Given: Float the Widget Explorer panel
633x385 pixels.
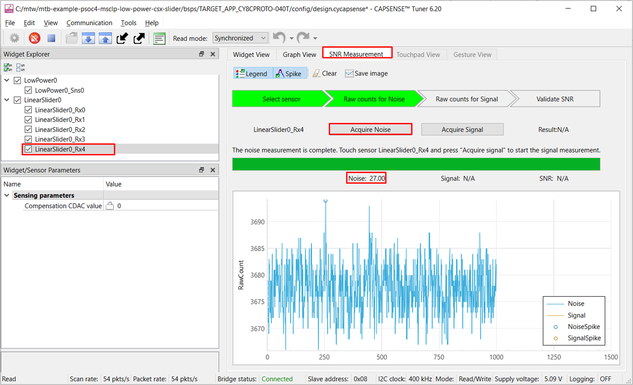Looking at the screenshot, I should pos(201,54).
